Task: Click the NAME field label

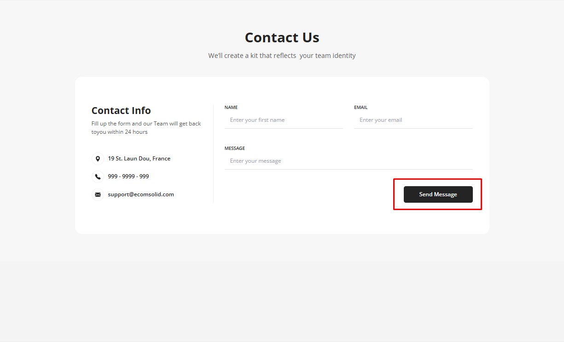Action: pos(231,108)
